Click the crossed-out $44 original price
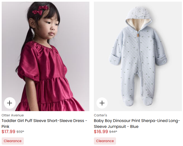Viewport: 183px width, 146px height. tap(113, 132)
